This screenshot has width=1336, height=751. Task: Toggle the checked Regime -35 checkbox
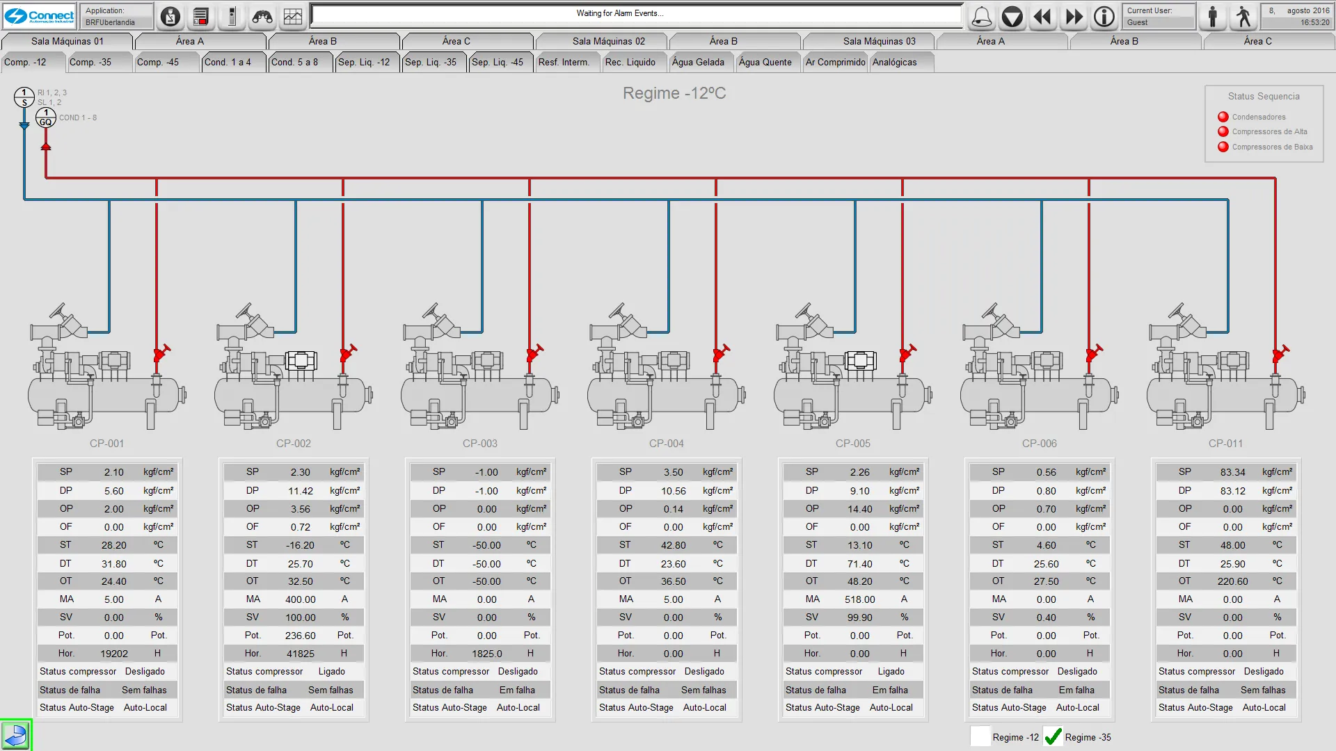(x=1053, y=736)
